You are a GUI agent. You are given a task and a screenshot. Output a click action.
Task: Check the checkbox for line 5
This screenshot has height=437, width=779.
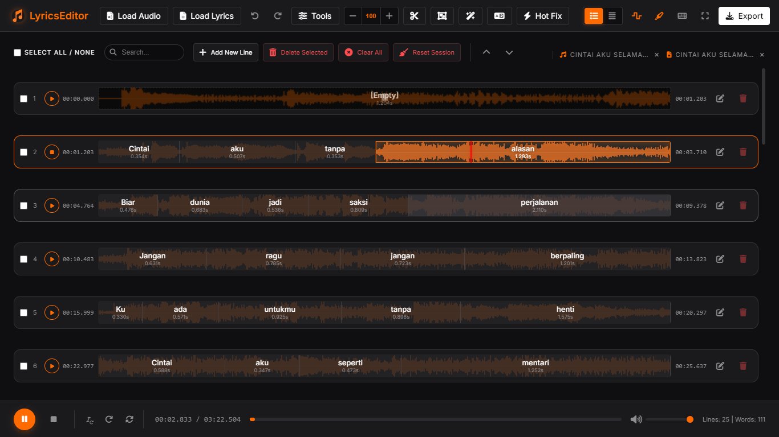(23, 312)
